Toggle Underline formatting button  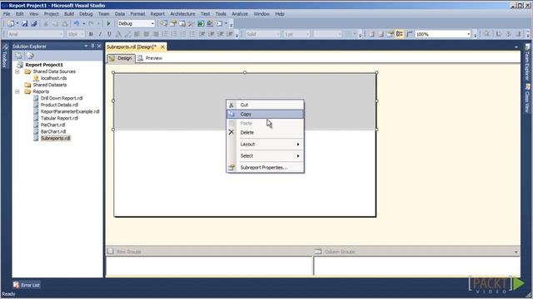(109, 34)
